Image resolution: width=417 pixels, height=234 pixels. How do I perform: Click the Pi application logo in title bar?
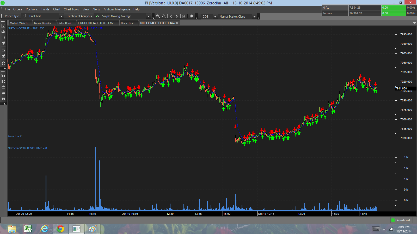pyautogui.click(x=3, y=3)
